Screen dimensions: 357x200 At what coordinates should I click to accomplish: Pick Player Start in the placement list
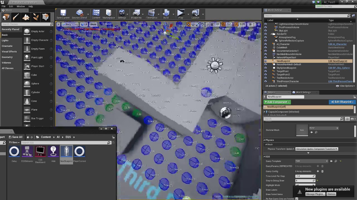pyautogui.click(x=38, y=66)
